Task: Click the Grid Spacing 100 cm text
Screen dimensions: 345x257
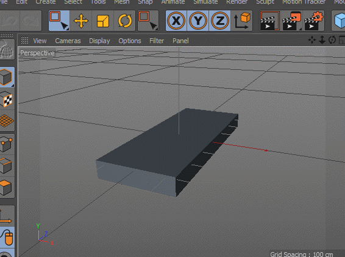Action: point(301,254)
